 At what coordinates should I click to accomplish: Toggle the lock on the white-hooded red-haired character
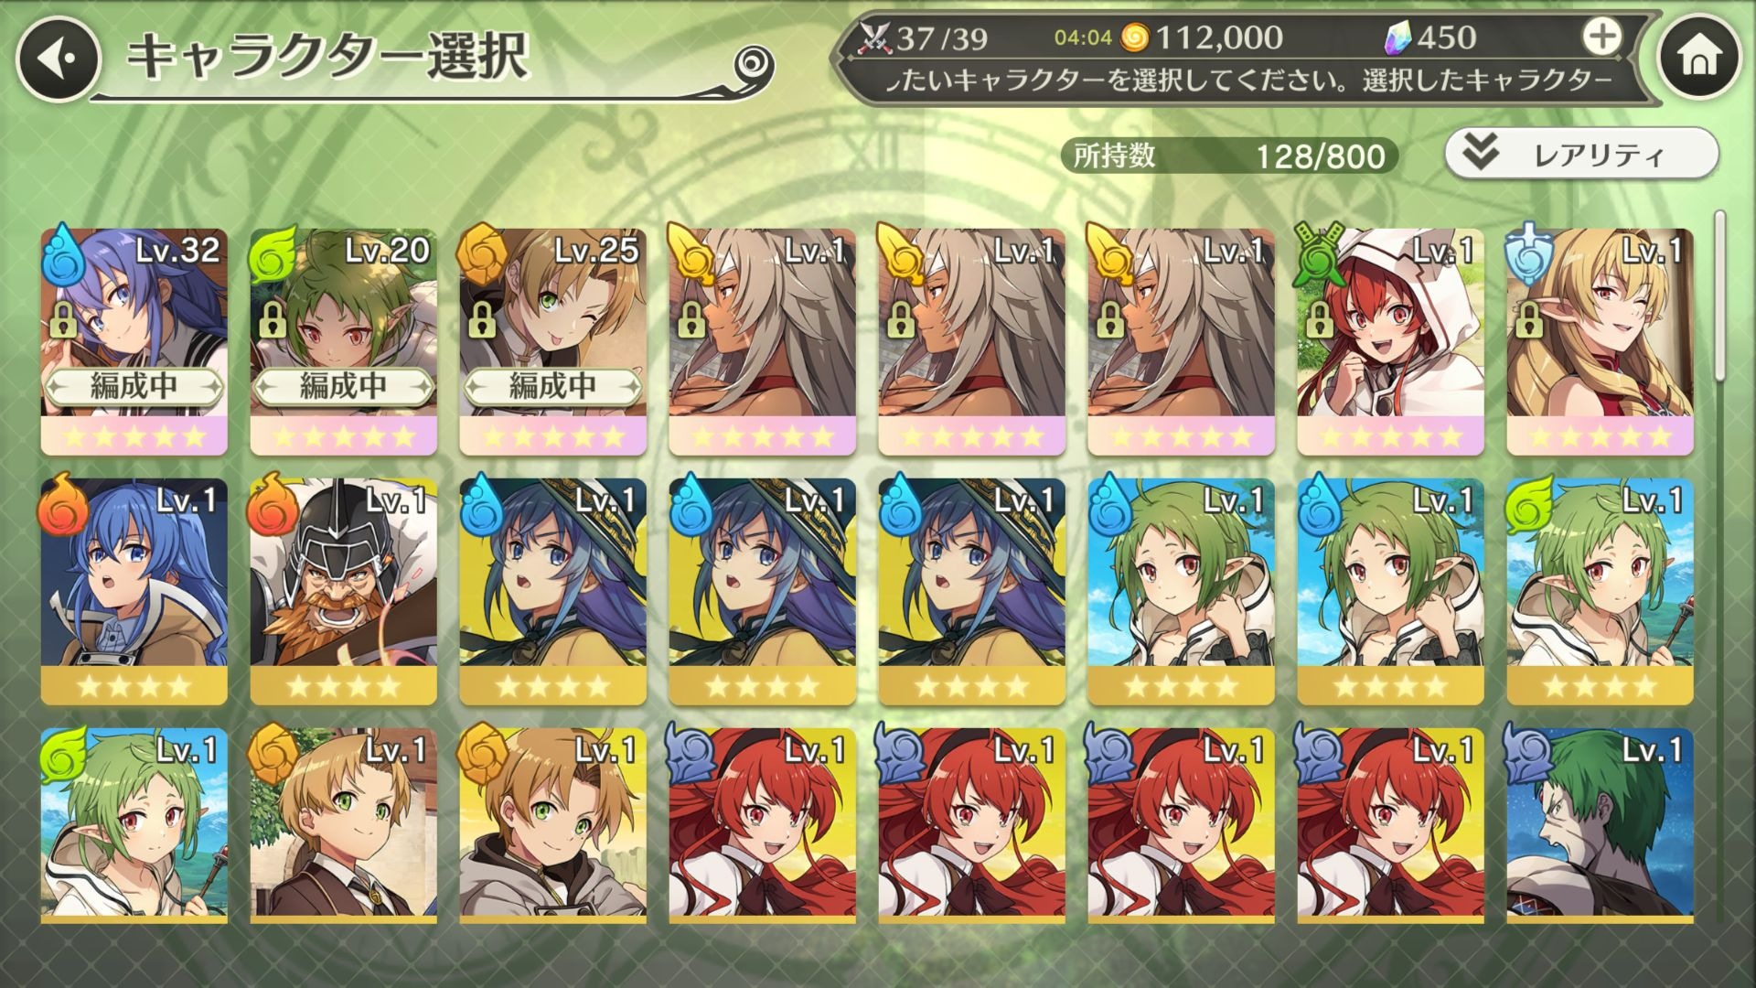1319,321
